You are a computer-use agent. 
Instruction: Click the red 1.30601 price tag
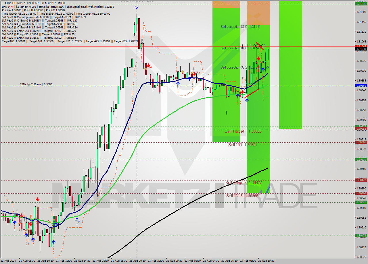pyautogui.click(x=361, y=142)
